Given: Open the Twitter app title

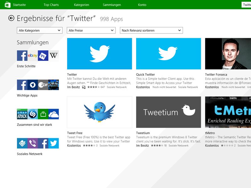Looking at the screenshot, I should 72,75.
